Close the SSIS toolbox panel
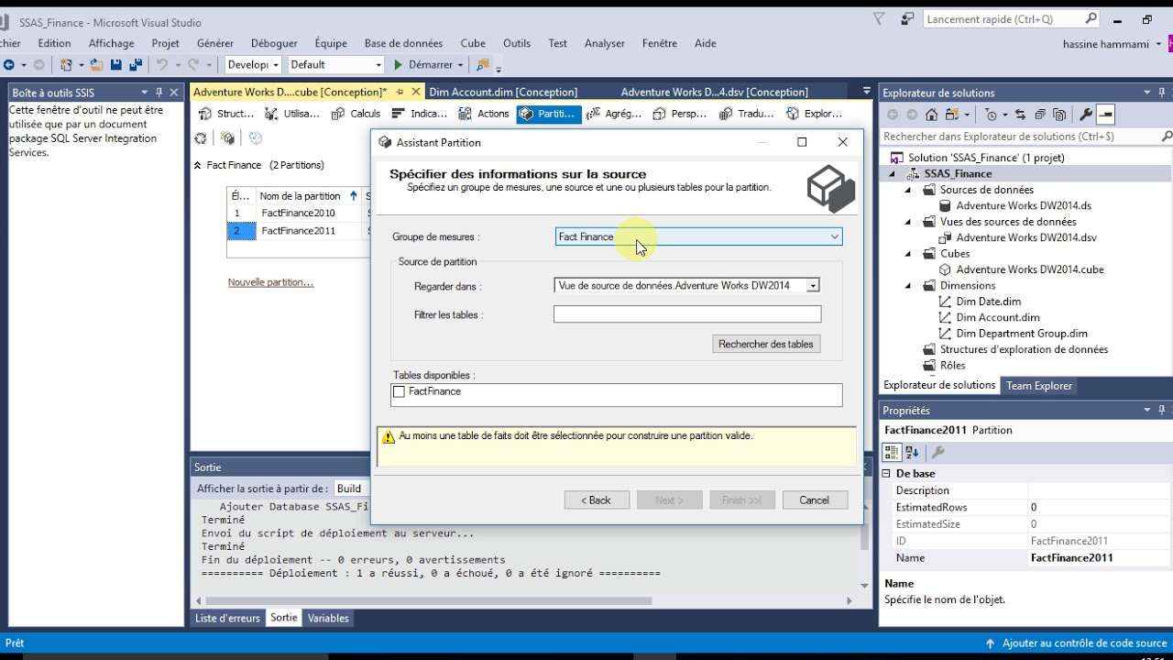The width and height of the screenshot is (1173, 660). (174, 93)
